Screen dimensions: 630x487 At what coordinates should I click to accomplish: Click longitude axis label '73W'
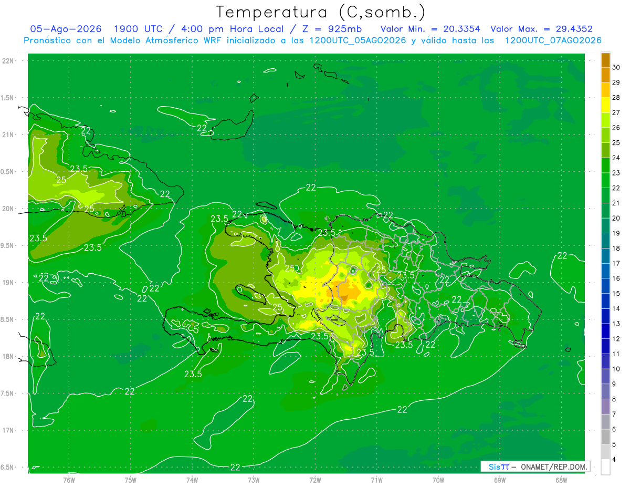pyautogui.click(x=254, y=480)
